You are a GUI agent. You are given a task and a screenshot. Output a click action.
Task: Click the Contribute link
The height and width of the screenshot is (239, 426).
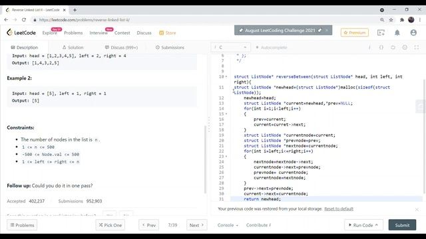[x=258, y=225]
